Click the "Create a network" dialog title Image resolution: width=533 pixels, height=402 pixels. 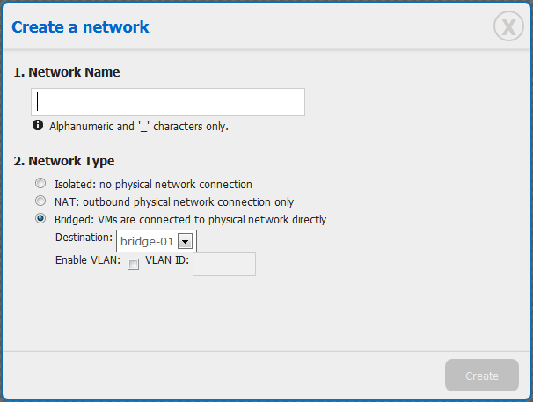coord(80,27)
